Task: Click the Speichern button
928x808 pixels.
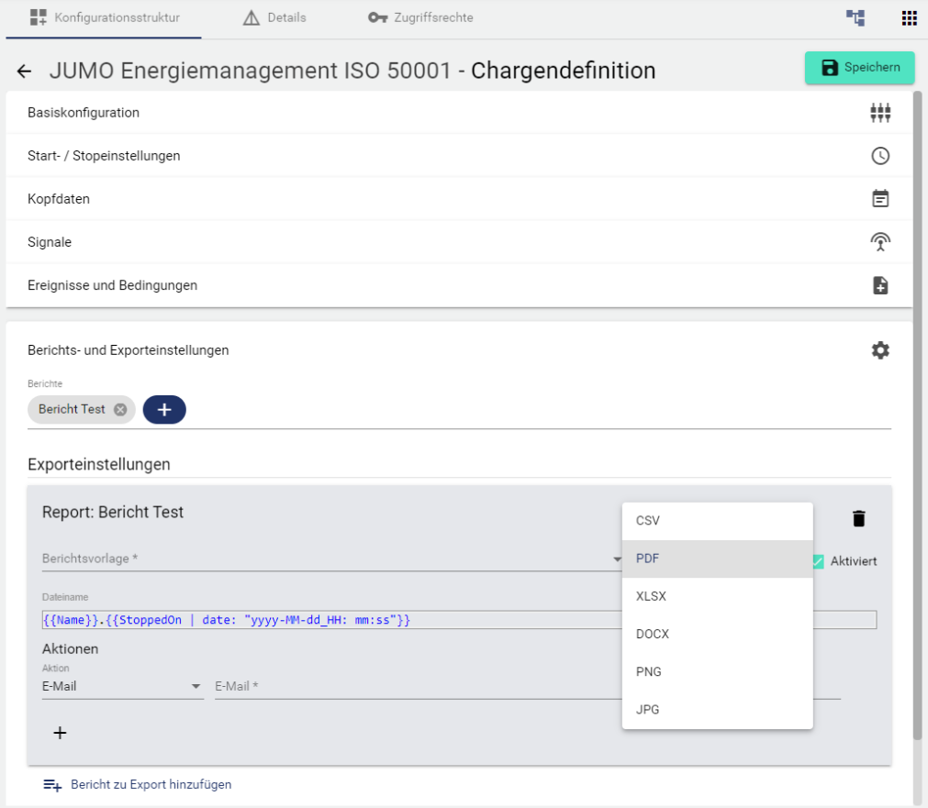Action: pos(859,68)
